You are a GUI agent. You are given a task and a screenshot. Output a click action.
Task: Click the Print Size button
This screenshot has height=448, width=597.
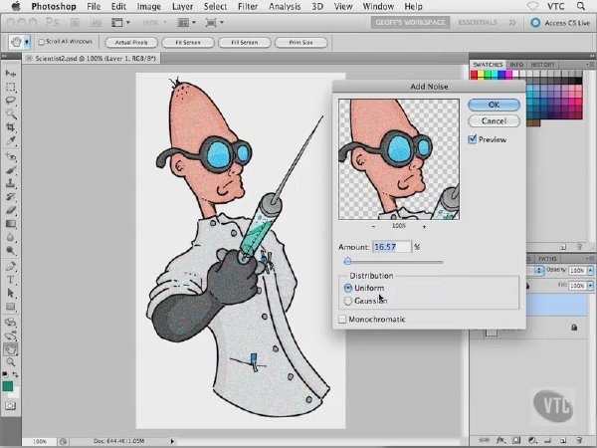tap(300, 42)
